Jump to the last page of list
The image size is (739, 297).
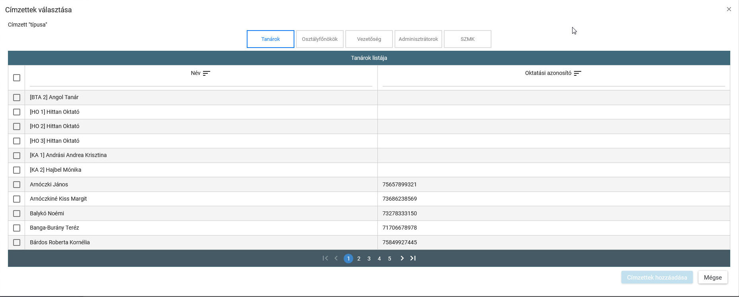click(x=413, y=259)
